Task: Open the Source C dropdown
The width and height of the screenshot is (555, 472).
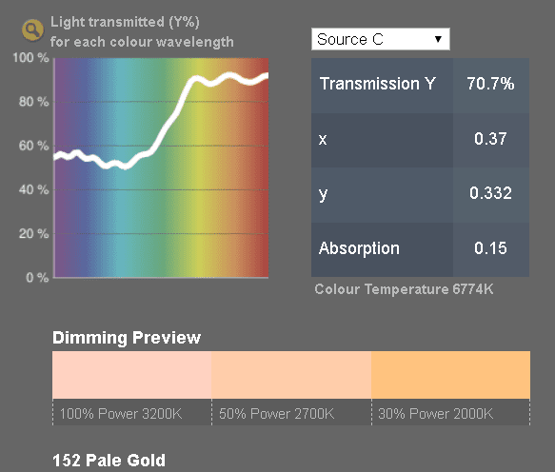Action: click(381, 39)
